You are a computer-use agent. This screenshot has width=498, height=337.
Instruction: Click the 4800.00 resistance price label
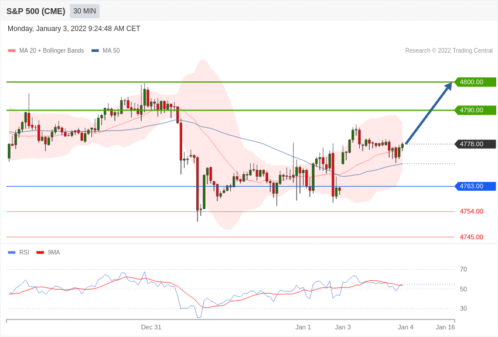click(476, 82)
